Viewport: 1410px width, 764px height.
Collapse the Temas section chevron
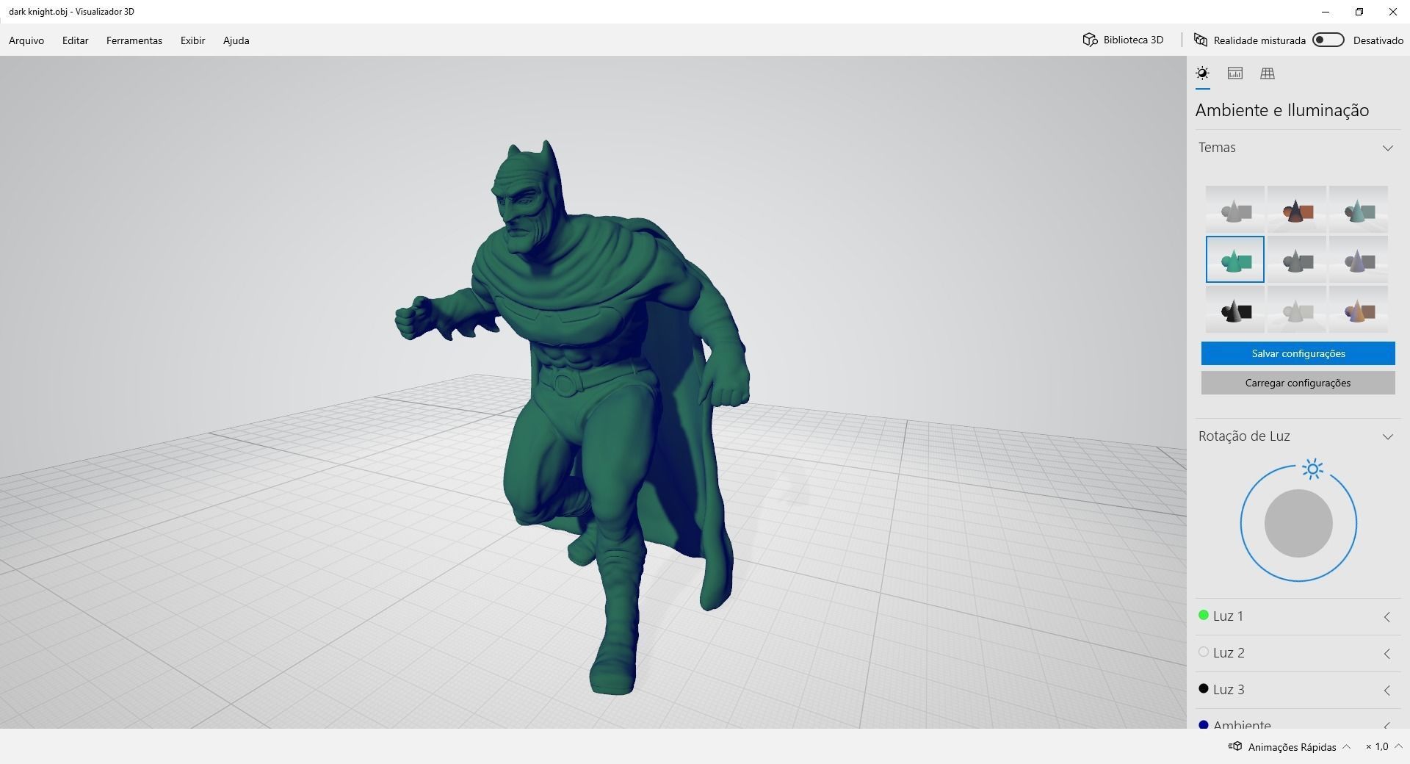(1387, 148)
